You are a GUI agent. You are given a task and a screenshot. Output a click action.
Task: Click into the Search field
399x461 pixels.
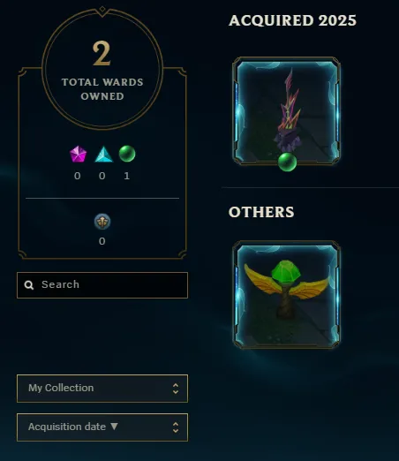coord(102,285)
